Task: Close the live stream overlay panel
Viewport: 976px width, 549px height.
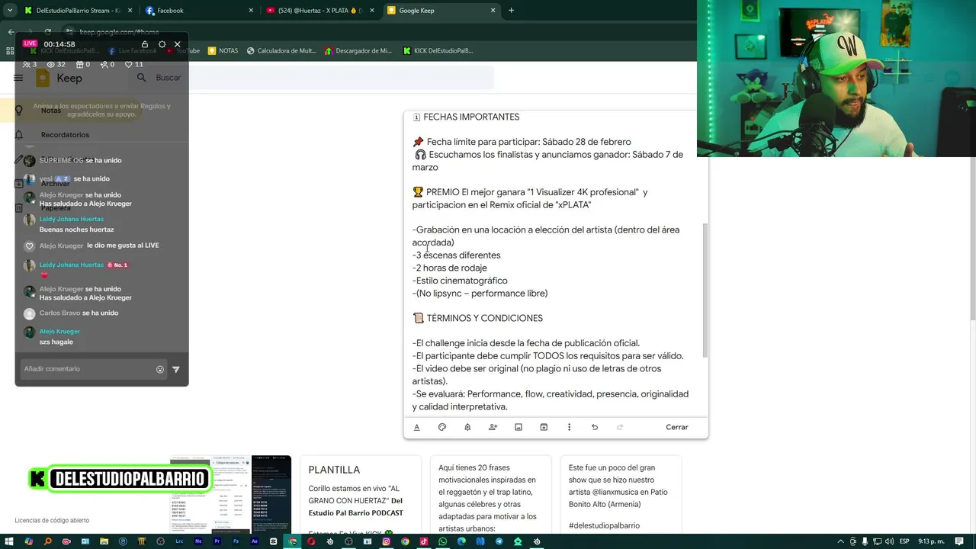Action: [x=178, y=44]
